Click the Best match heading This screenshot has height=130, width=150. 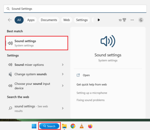point(15,31)
